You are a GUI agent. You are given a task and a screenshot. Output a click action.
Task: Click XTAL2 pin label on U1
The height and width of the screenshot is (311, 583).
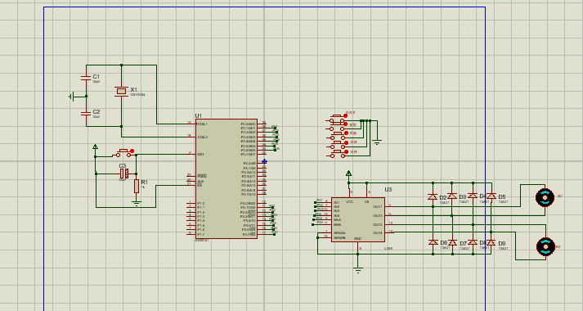coord(202,137)
